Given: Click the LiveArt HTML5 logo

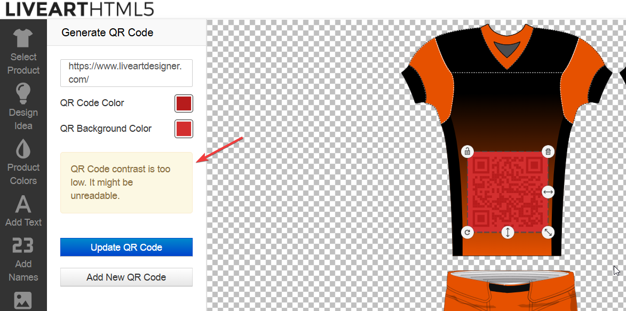Looking at the screenshot, I should (78, 9).
